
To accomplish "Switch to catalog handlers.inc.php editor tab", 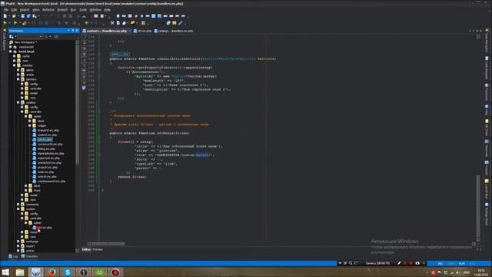I will click(174, 31).
